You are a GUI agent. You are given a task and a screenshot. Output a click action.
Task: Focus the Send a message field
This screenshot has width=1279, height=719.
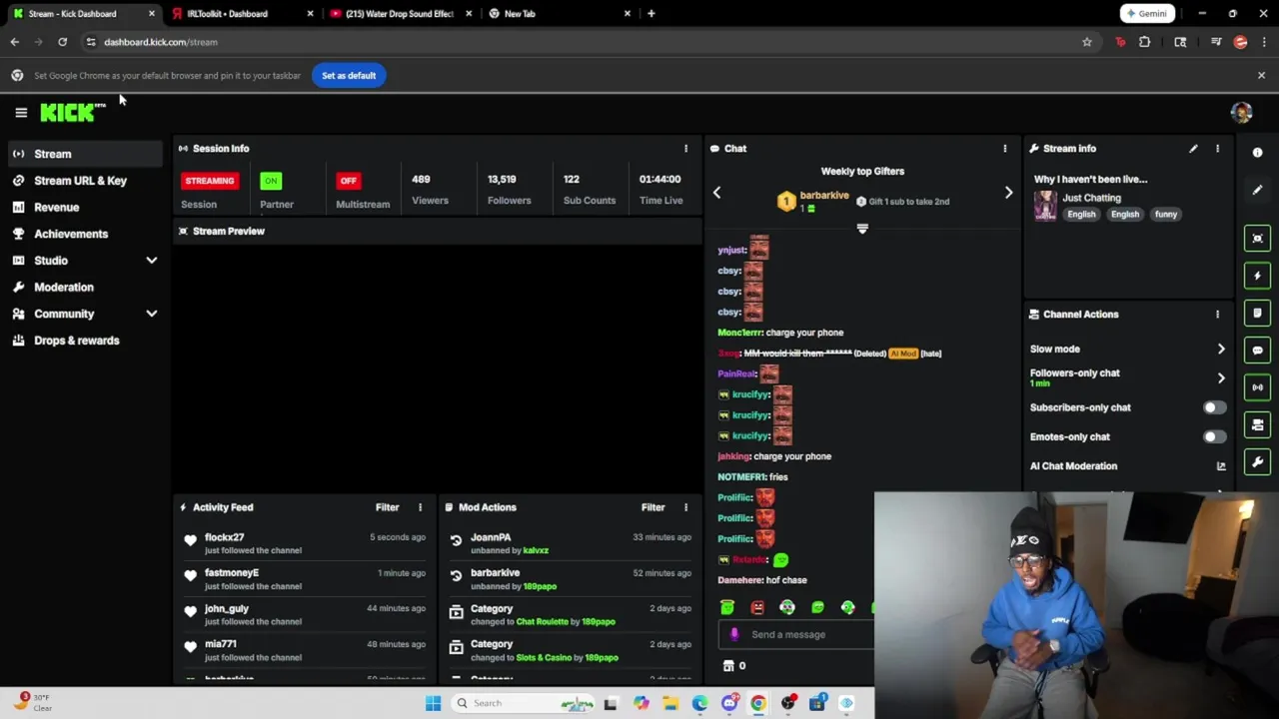click(x=796, y=634)
